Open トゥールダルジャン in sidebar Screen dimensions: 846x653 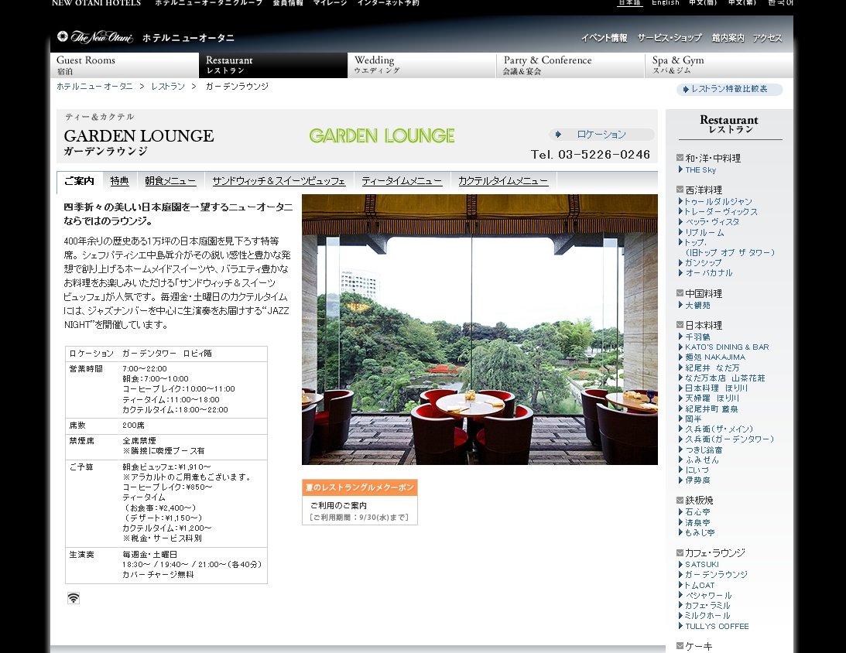click(718, 201)
